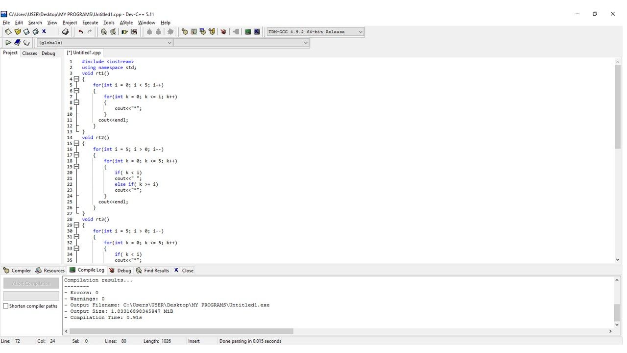
Task: Rebuild all project files
Action: (211, 31)
